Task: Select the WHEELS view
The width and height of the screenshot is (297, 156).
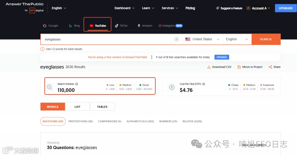Action: 53,107
